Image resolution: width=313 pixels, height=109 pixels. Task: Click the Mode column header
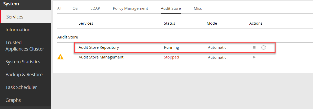pos(212,23)
